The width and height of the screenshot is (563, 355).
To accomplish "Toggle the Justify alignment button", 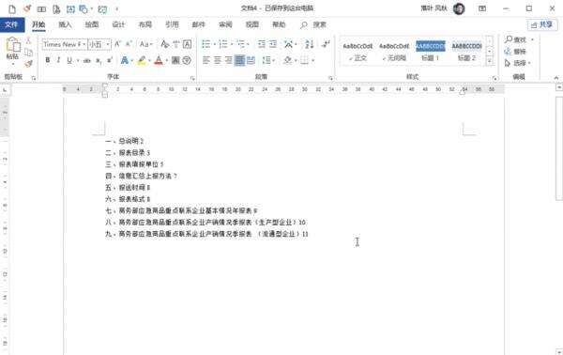I will pyautogui.click(x=239, y=60).
